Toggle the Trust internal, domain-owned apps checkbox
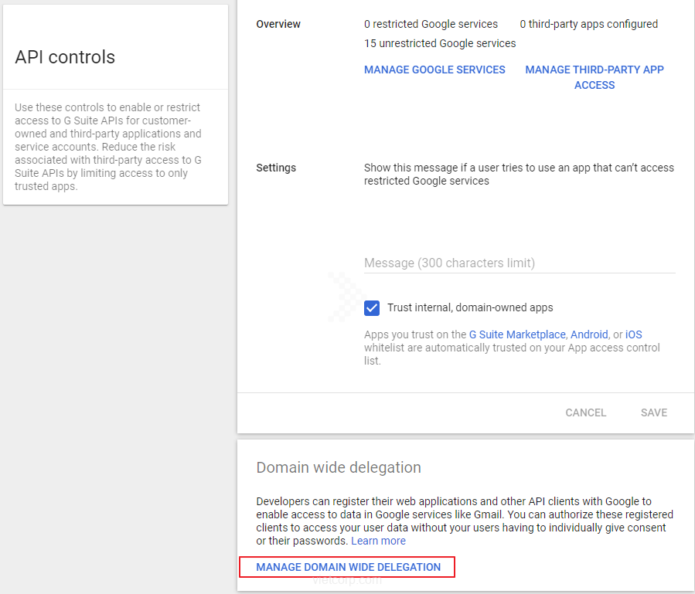The width and height of the screenshot is (695, 594). pyautogui.click(x=372, y=308)
